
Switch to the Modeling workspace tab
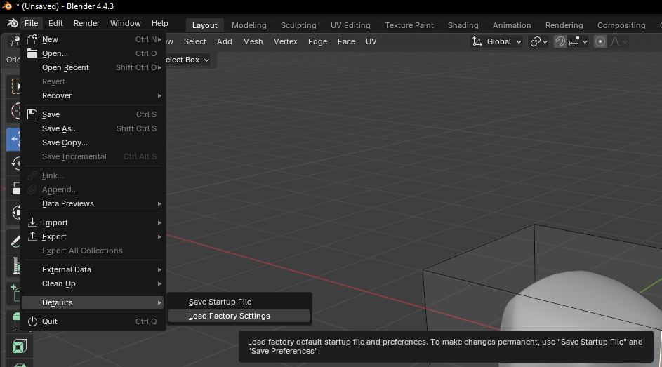pyautogui.click(x=249, y=25)
